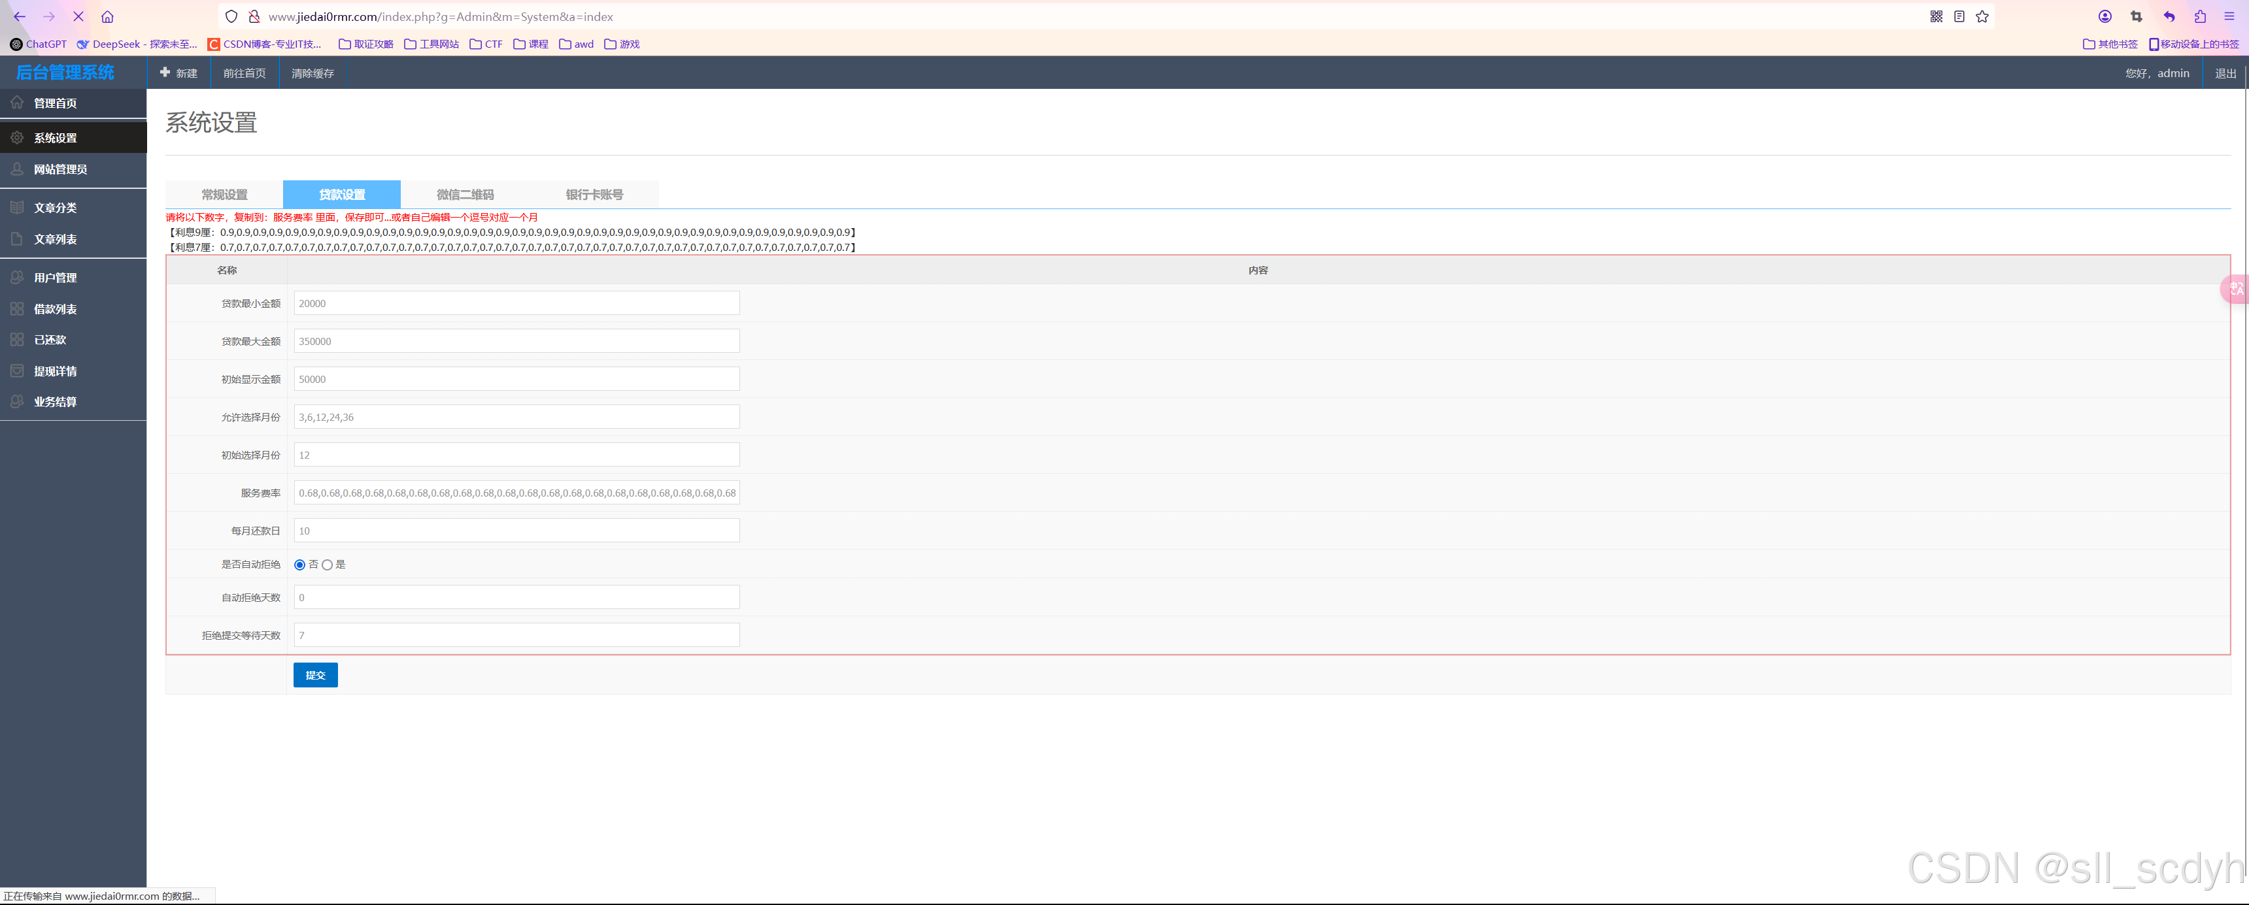Click the icon beside 提现详情 in sidebar
The height and width of the screenshot is (905, 2249).
18,371
